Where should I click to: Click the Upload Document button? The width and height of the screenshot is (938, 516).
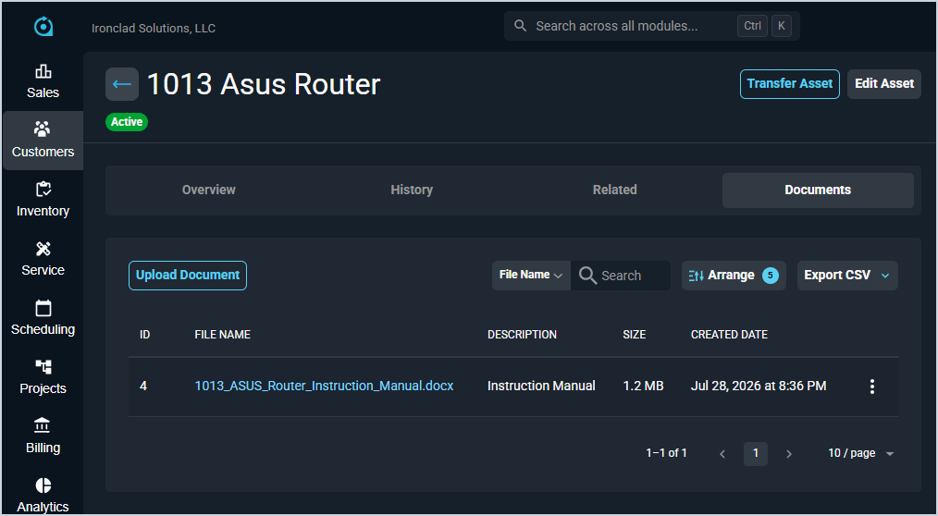coord(188,276)
